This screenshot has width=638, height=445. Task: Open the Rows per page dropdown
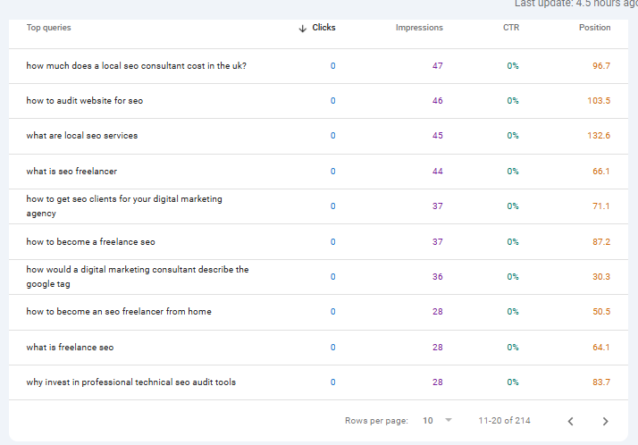click(438, 421)
